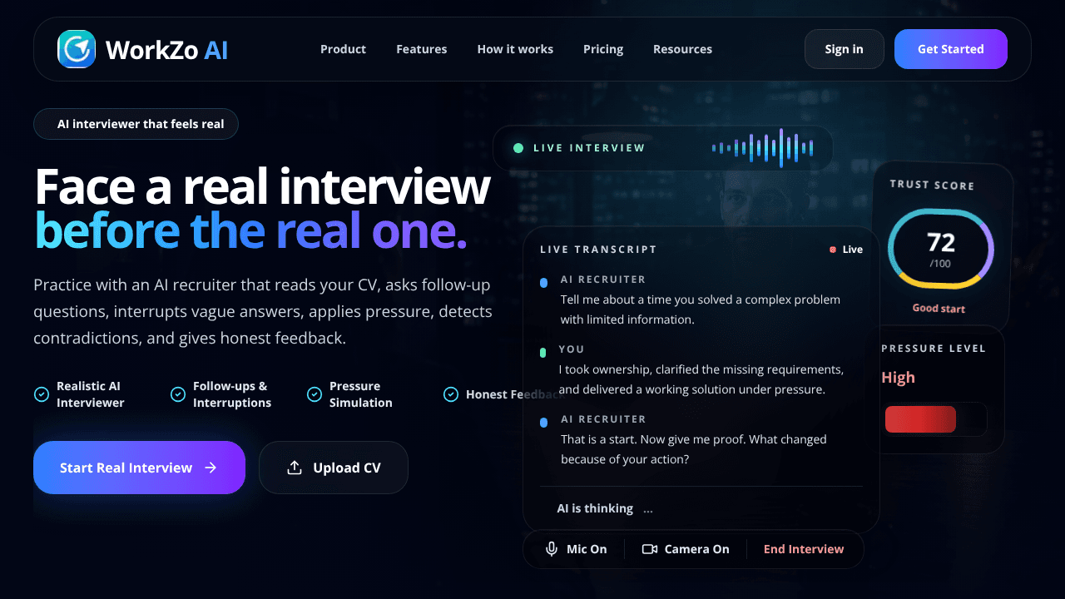1065x599 pixels.
Task: Click the red Live indicator dot
Action: pos(833,250)
